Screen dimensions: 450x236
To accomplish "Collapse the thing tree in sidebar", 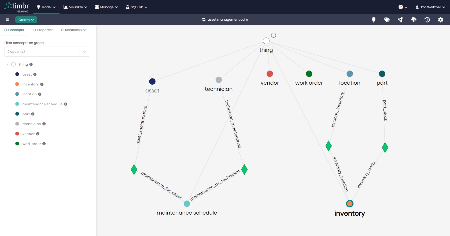I will (7, 65).
